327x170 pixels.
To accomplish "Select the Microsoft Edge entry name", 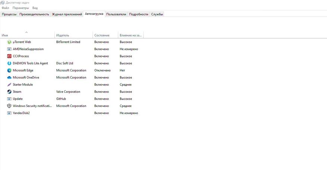I will [23, 70].
